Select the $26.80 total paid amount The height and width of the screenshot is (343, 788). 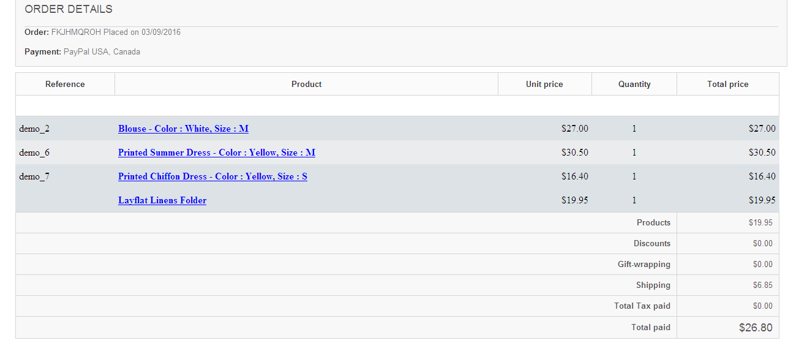(x=756, y=328)
